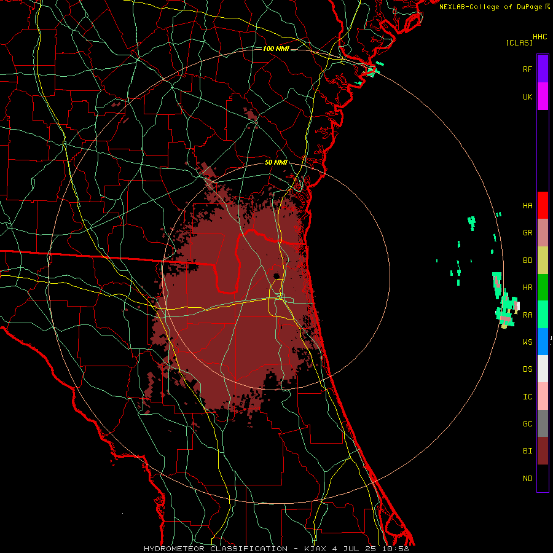Viewport: 553px width, 553px height.
Task: Click the 4 JUL 25 date text
Action: (355, 549)
